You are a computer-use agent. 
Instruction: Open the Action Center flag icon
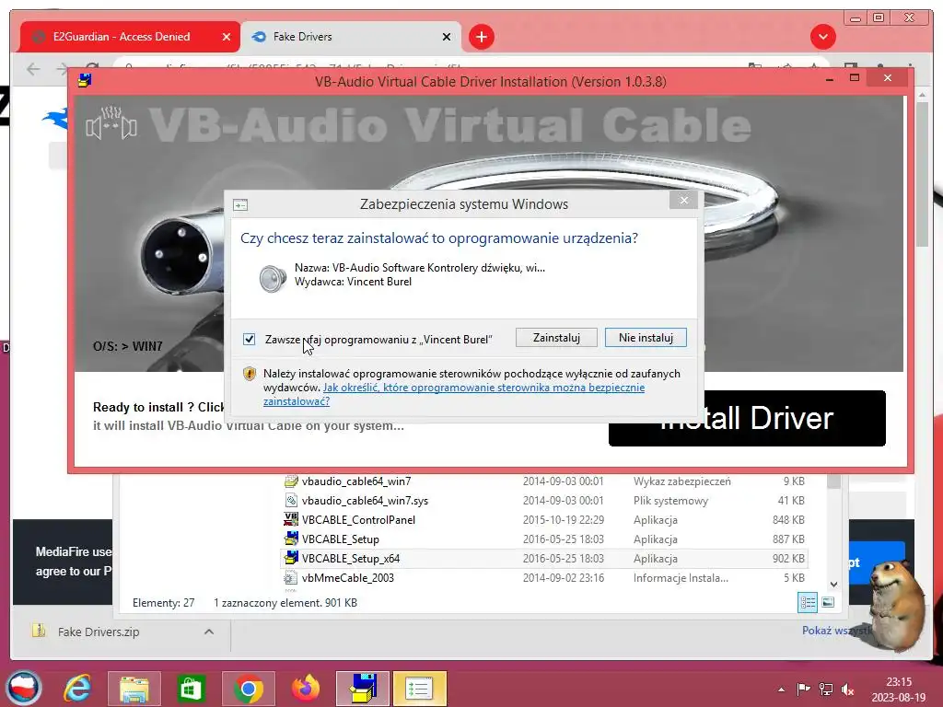[x=803, y=690]
